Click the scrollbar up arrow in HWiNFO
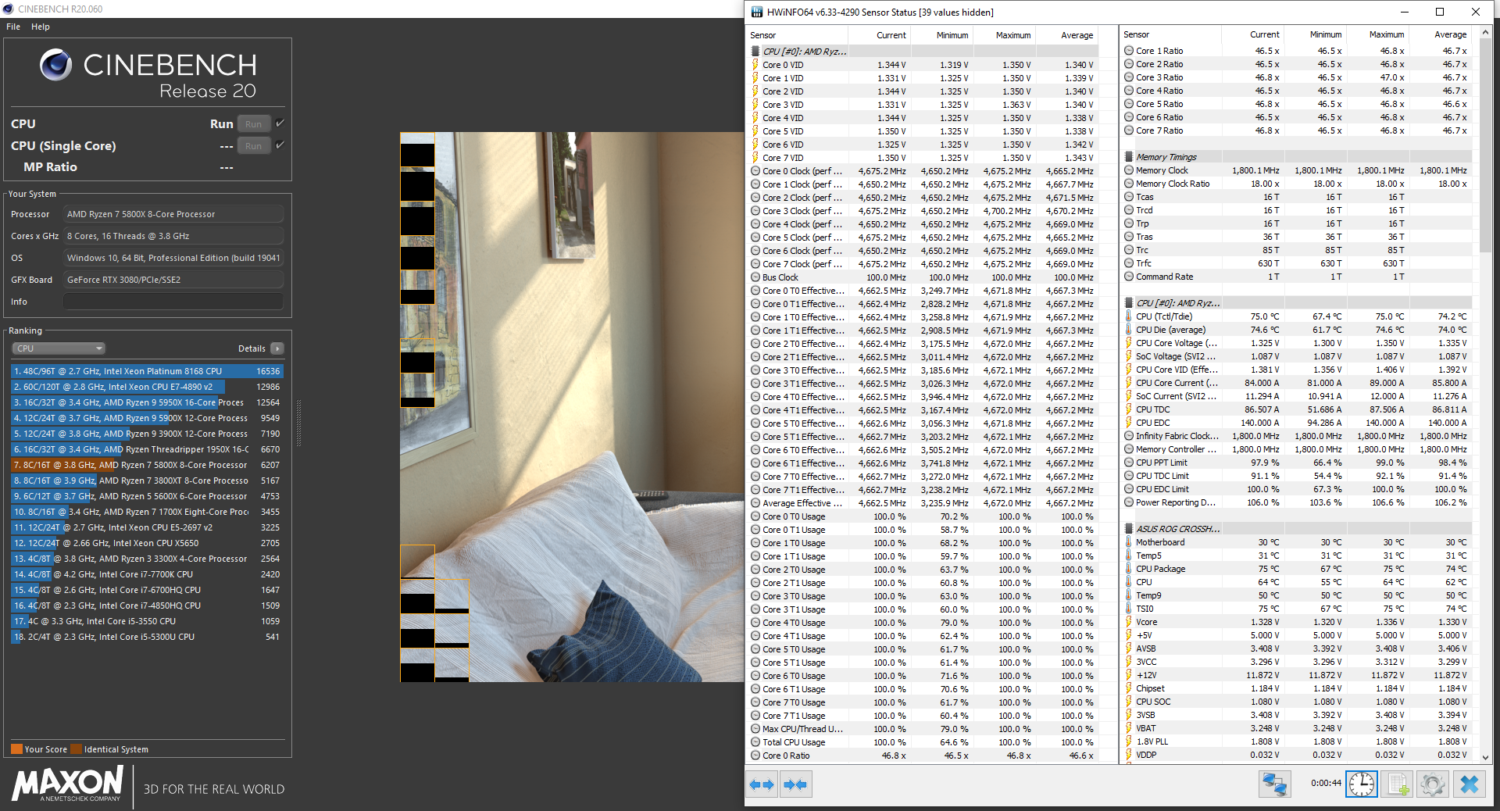The height and width of the screenshot is (811, 1500). pos(1486,32)
